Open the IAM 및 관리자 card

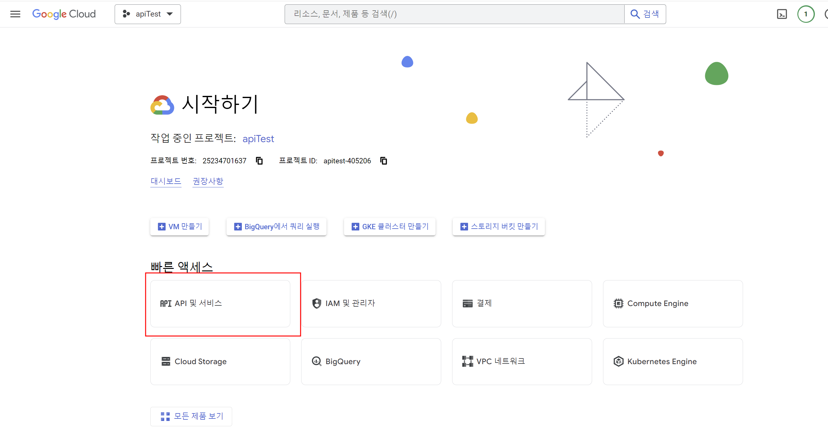[x=371, y=303]
